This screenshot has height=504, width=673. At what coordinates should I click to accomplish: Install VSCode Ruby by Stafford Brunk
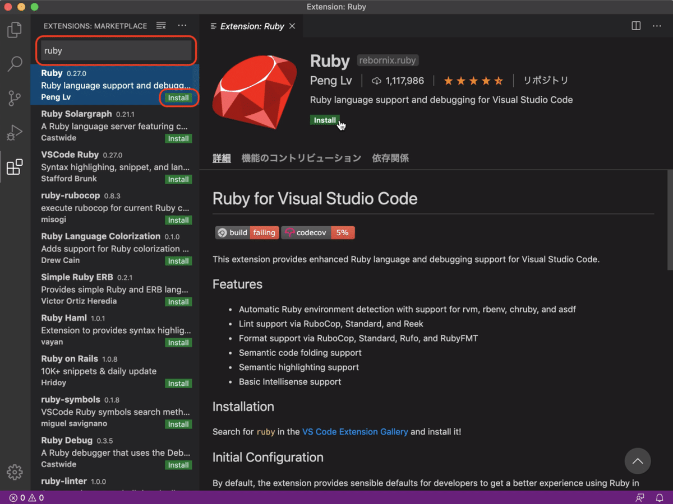178,180
